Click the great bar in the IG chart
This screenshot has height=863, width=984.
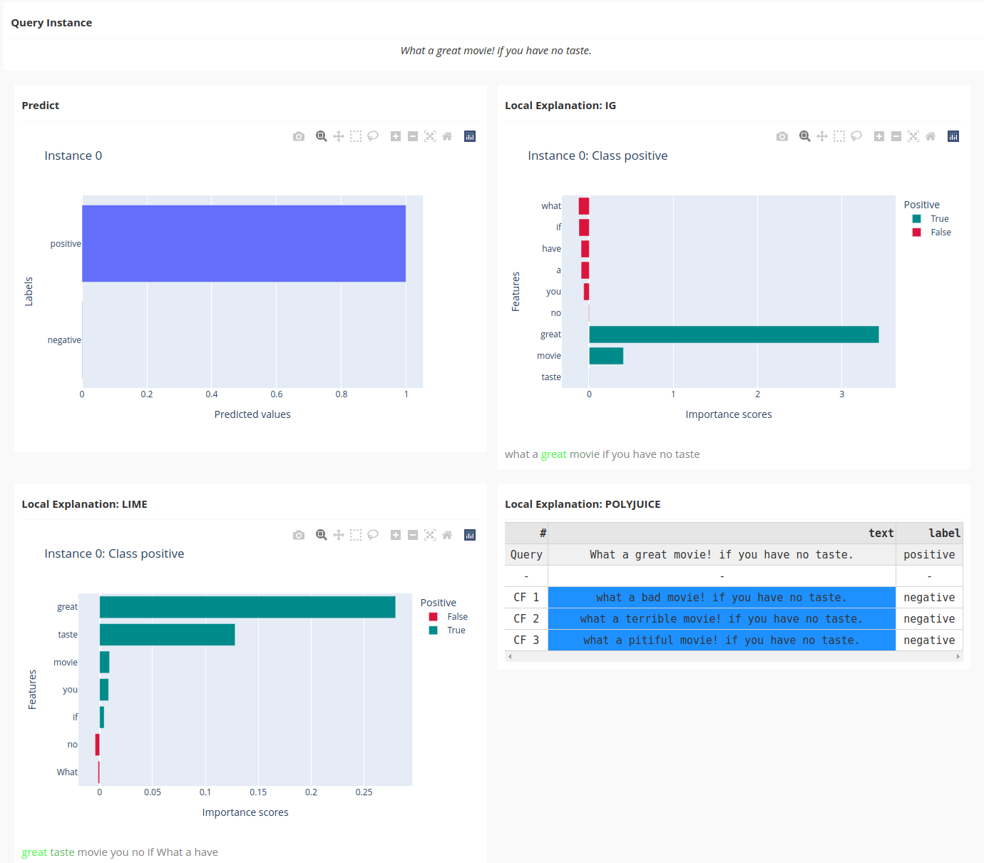point(734,335)
